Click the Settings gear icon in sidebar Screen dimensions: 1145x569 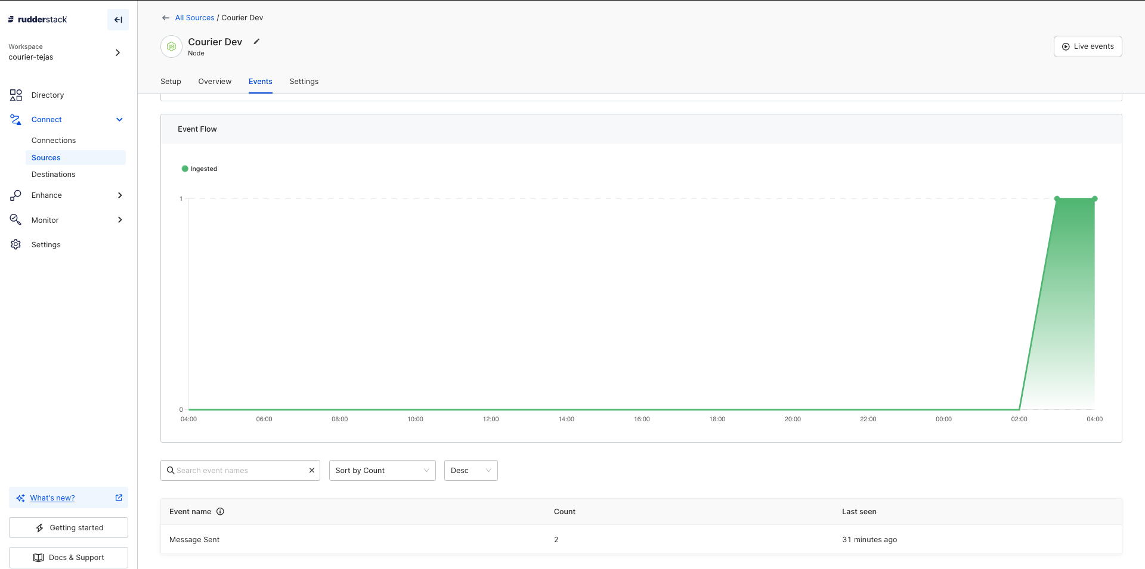(16, 244)
